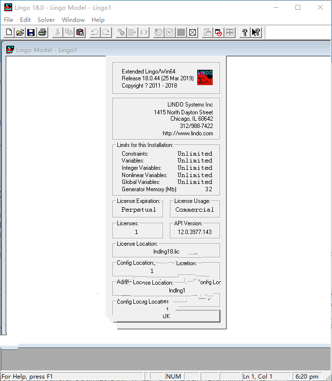The width and height of the screenshot is (332, 381).
Task: Create a new model with New icon
Action: point(9,32)
